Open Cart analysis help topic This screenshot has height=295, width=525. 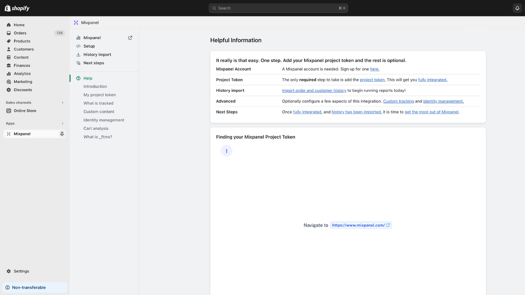point(96,129)
